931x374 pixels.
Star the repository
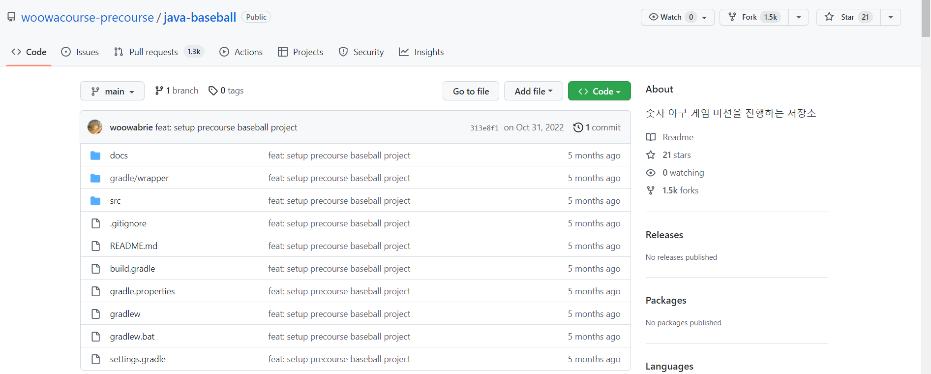coord(848,17)
